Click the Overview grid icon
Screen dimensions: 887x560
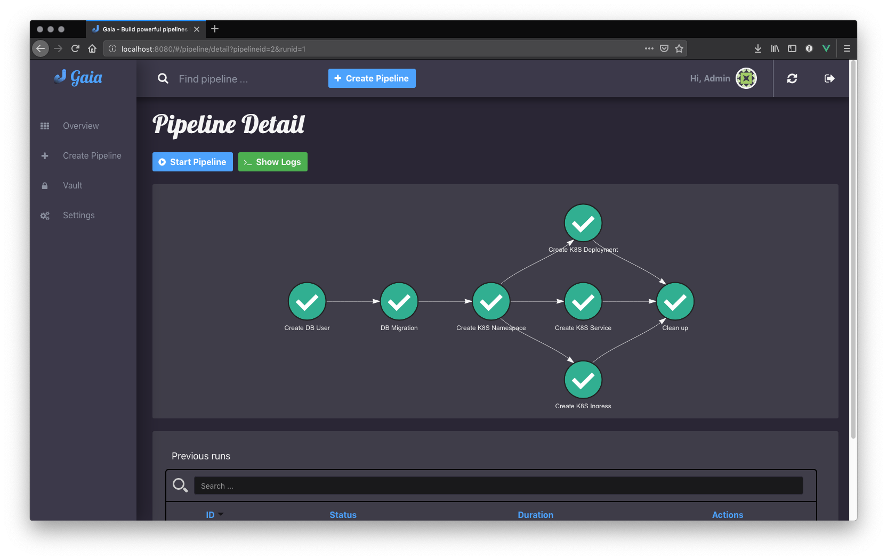(x=45, y=126)
